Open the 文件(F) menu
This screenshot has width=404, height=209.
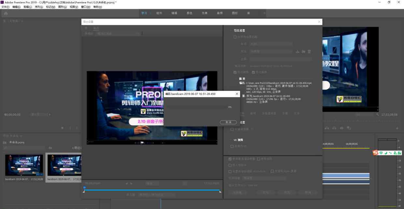pos(6,7)
